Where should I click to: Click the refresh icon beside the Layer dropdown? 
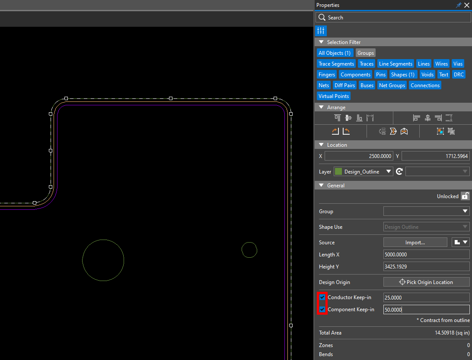[x=399, y=171]
